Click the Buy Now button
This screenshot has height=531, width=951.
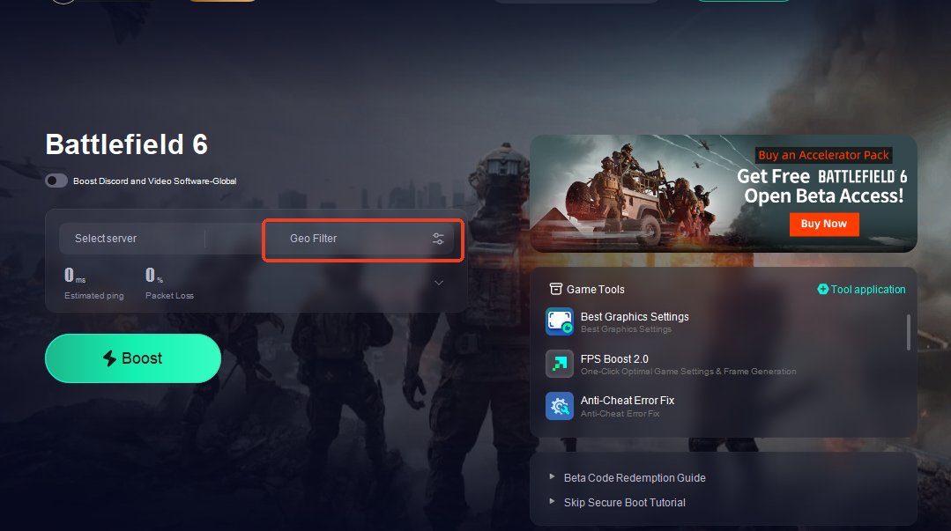click(x=823, y=224)
